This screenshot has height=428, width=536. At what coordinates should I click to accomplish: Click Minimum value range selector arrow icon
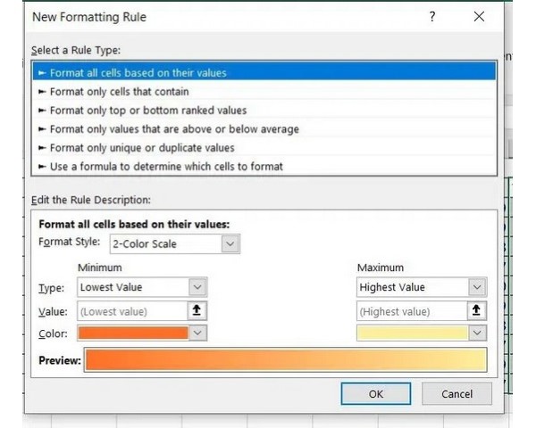tap(197, 311)
